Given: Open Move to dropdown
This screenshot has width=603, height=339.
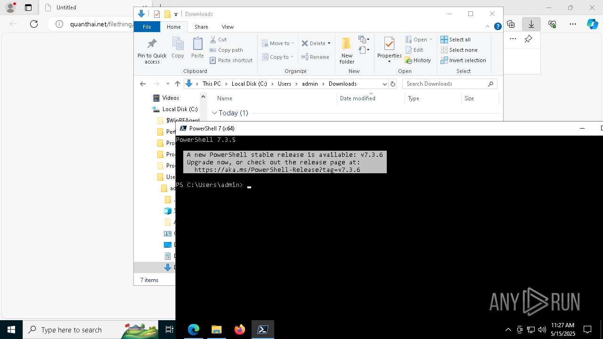Looking at the screenshot, I should pos(278,43).
